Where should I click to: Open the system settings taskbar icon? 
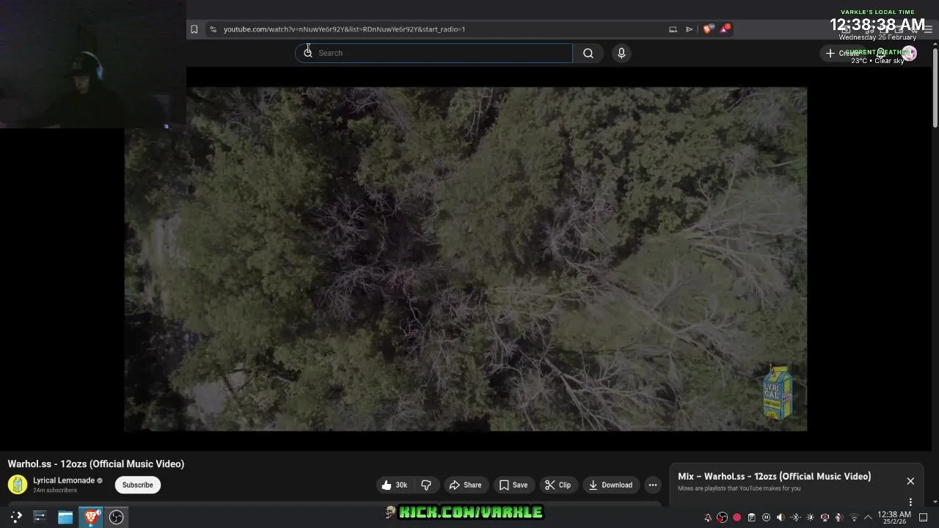[x=40, y=517]
